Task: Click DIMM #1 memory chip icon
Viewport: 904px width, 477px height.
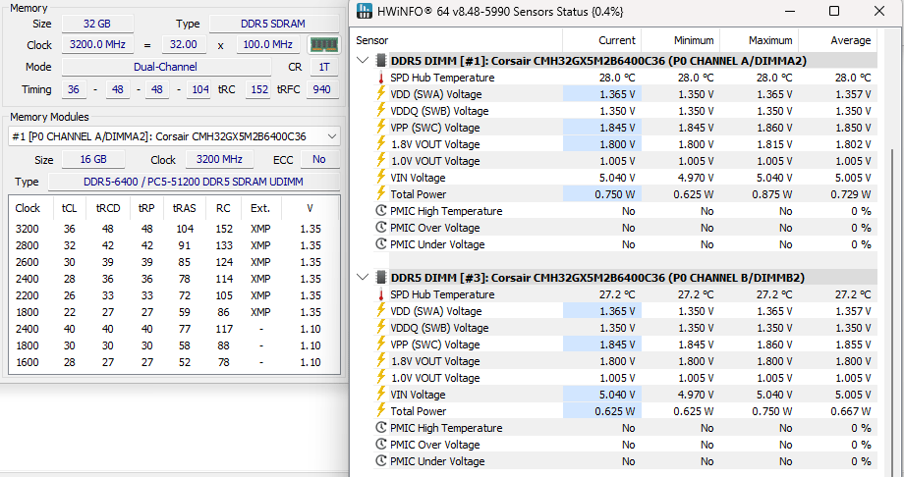Action: (x=381, y=61)
